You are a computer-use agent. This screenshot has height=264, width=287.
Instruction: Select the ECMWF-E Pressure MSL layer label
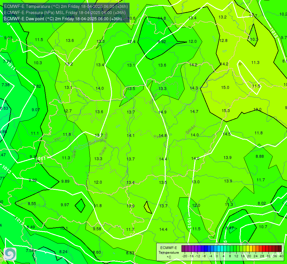65,13
